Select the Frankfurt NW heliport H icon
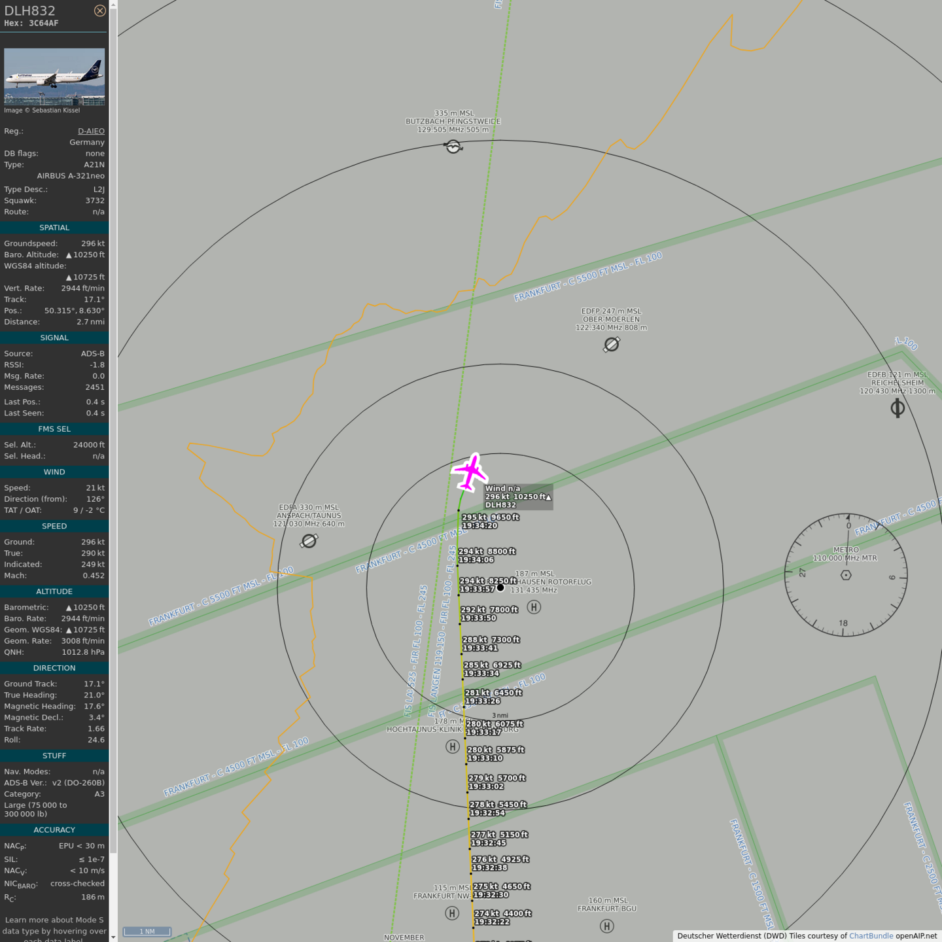Image resolution: width=942 pixels, height=942 pixels. 452,913
